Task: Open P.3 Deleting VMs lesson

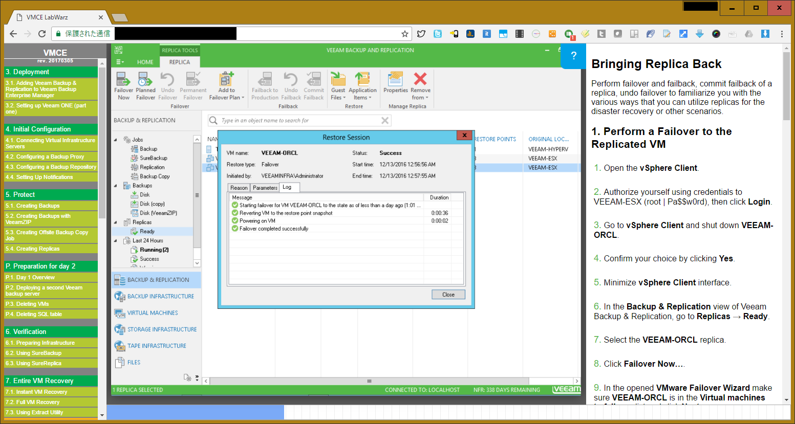Action: click(51, 304)
